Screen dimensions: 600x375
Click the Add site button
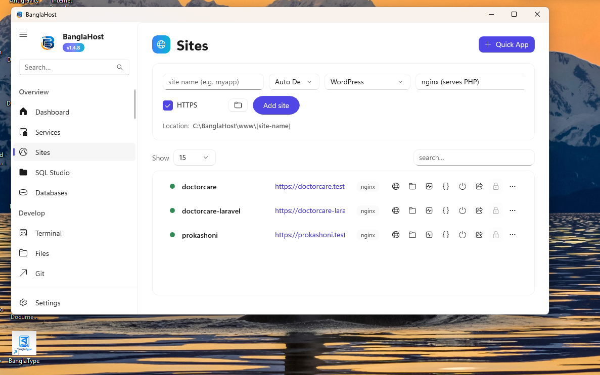[x=276, y=105]
